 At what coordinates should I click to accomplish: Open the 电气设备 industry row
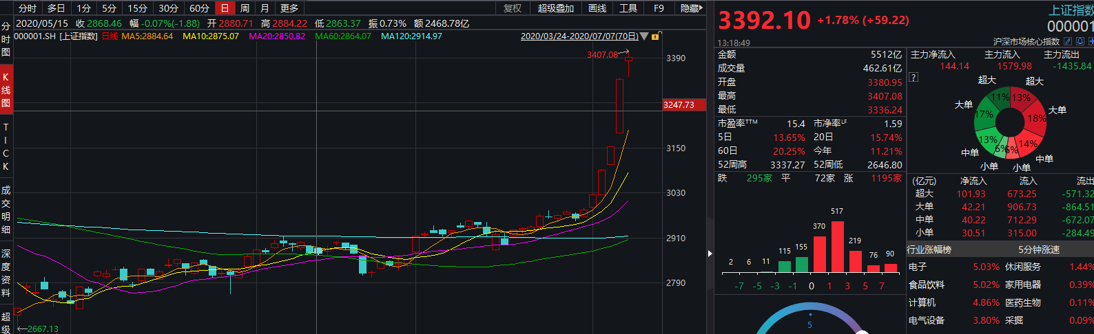pyautogui.click(x=954, y=320)
